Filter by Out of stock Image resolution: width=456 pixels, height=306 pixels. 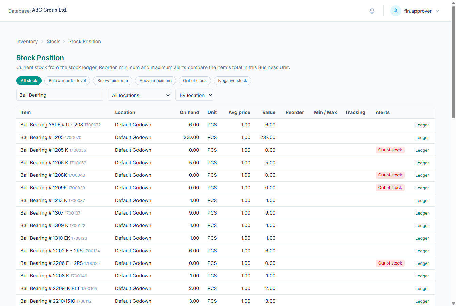pos(195,81)
